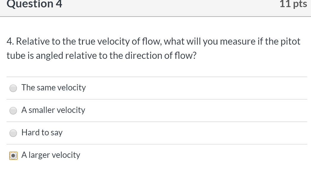Click the "A smaller velocity" answer text
The height and width of the screenshot is (172, 311).
(x=53, y=110)
